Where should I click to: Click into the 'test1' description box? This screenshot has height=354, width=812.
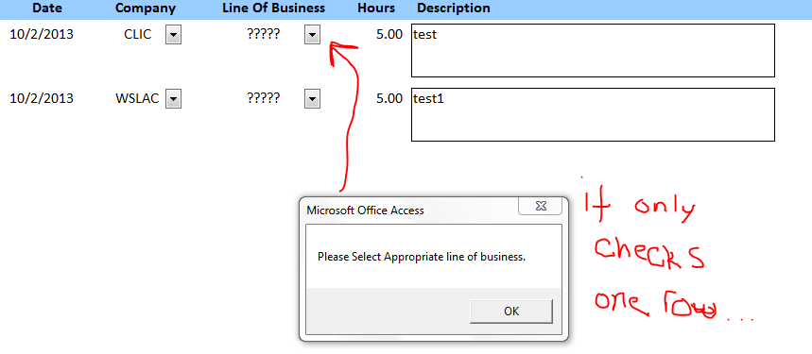(x=593, y=114)
